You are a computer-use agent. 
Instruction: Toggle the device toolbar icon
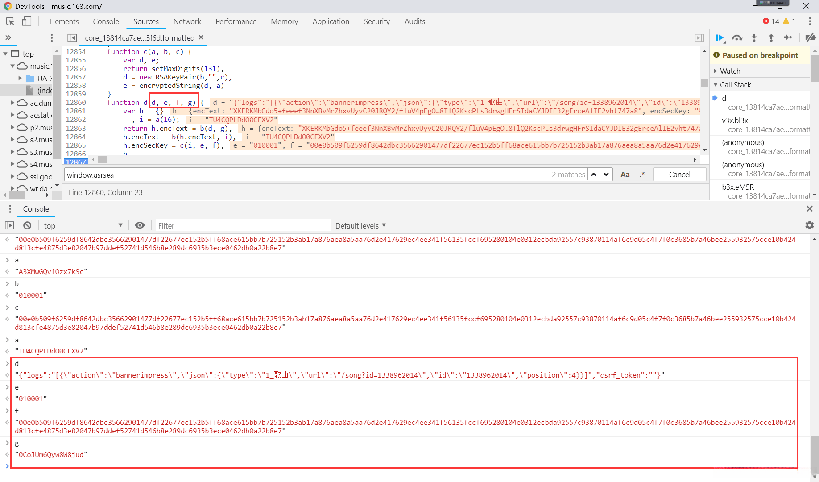point(27,21)
